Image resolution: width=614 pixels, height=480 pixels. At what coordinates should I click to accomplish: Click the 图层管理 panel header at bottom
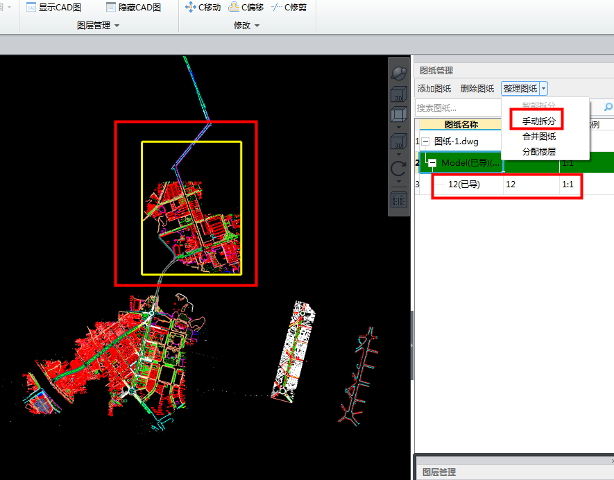click(x=439, y=472)
